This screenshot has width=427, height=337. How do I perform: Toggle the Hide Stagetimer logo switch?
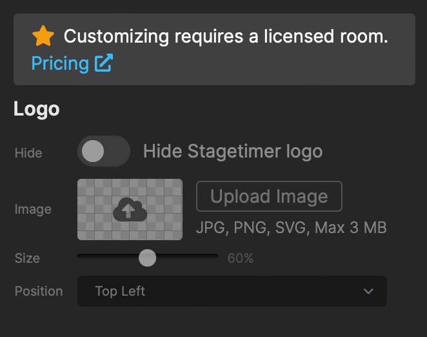(103, 152)
